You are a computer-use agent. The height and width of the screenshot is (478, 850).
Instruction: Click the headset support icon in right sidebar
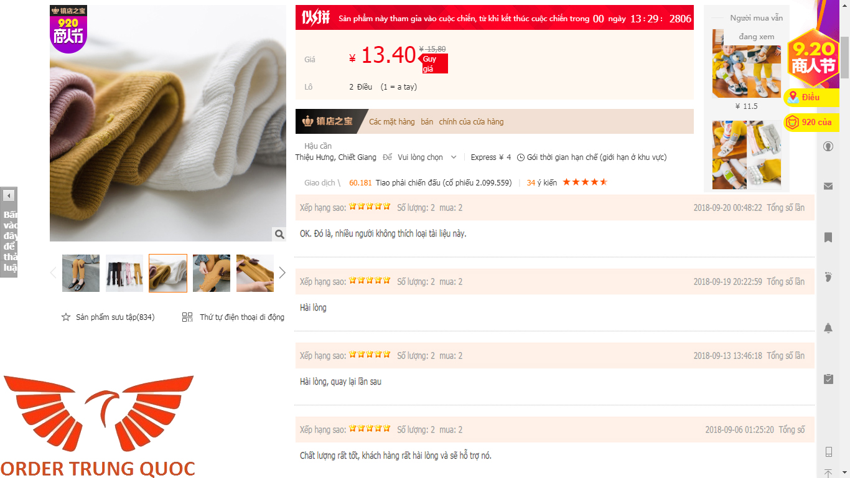tap(828, 147)
